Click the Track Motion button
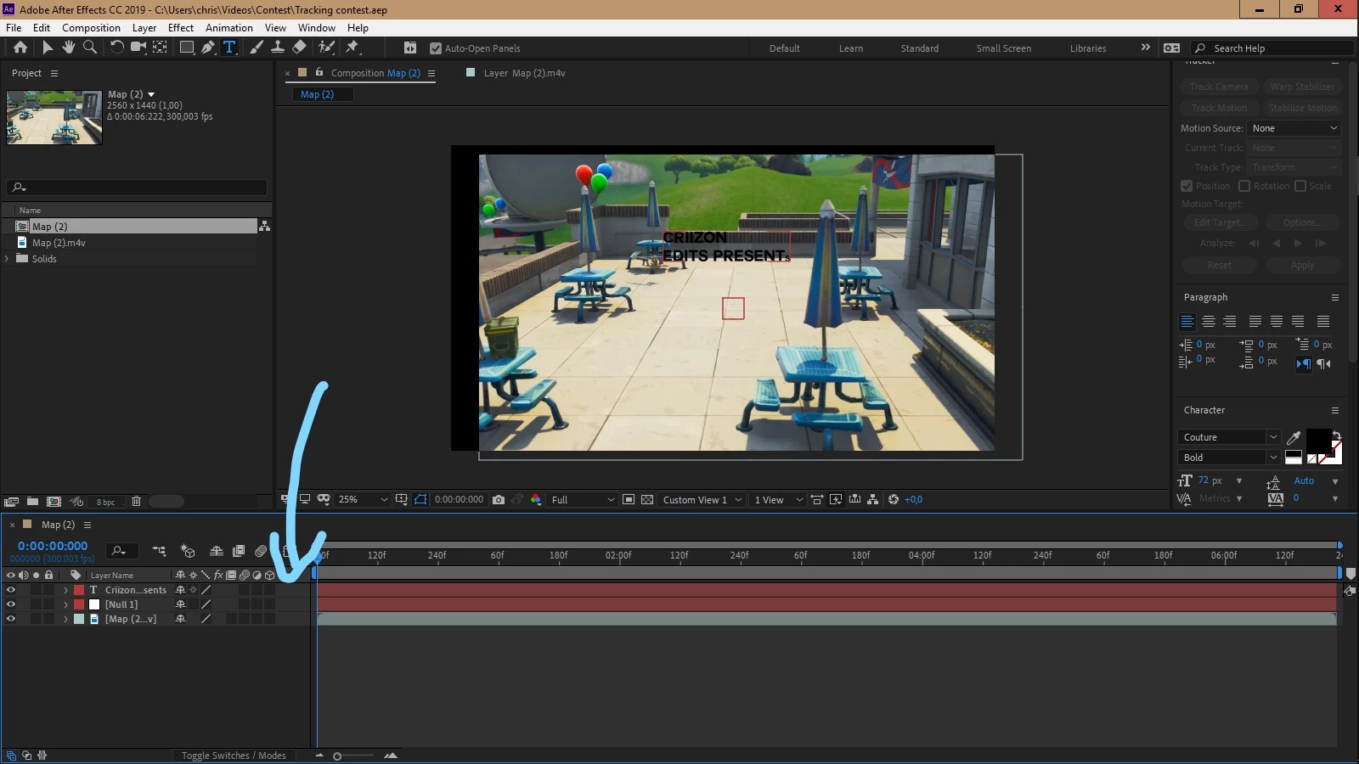1359x764 pixels. coord(1219,108)
